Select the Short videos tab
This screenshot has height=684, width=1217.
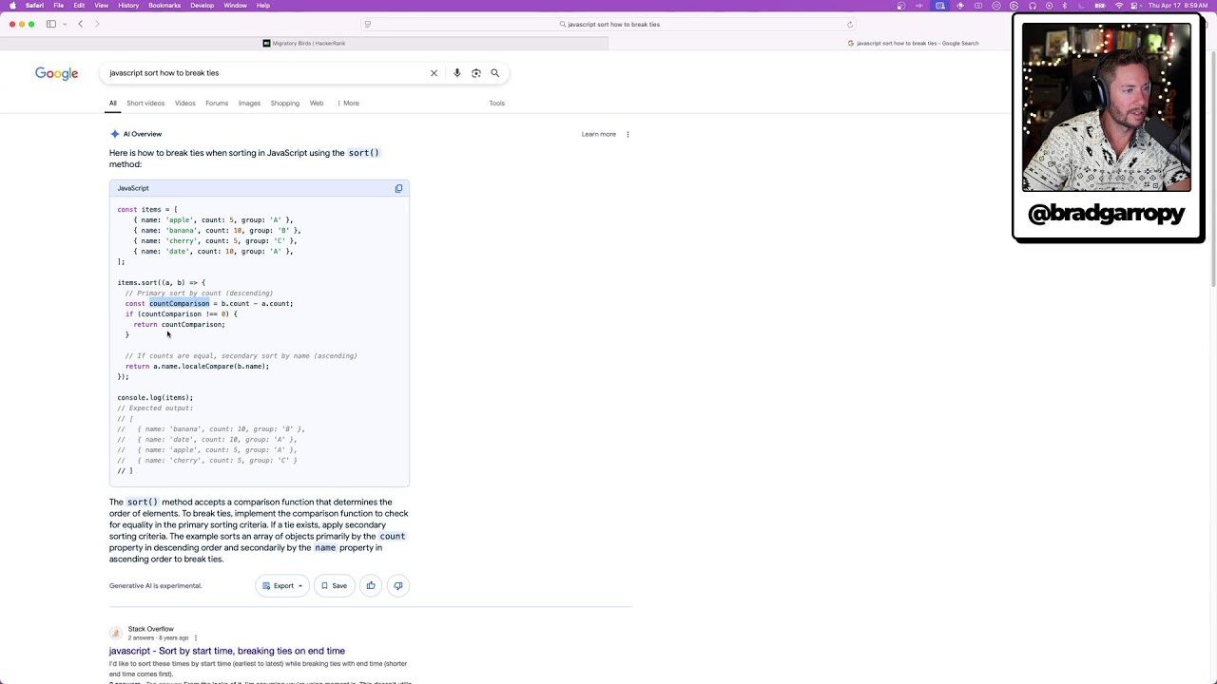click(x=145, y=104)
